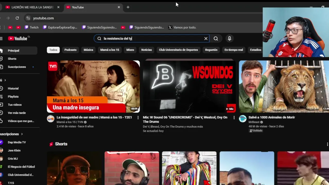Open Short with man in headphones
The width and height of the screenshot is (329, 185).
[132, 168]
